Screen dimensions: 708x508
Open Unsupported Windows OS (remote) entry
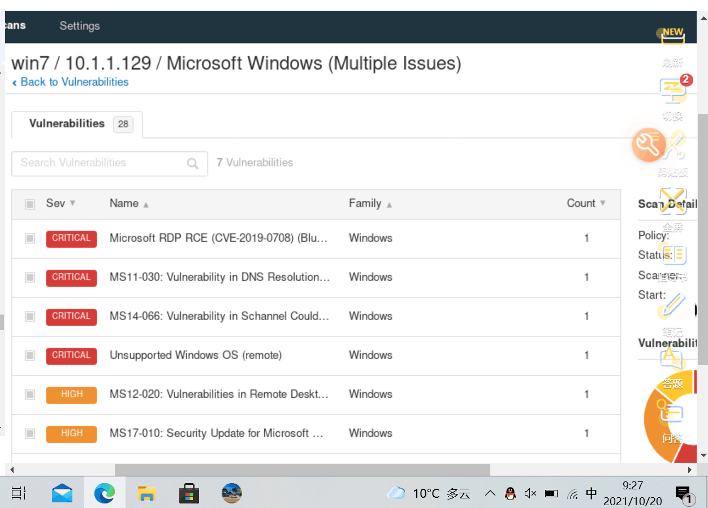pyautogui.click(x=196, y=355)
